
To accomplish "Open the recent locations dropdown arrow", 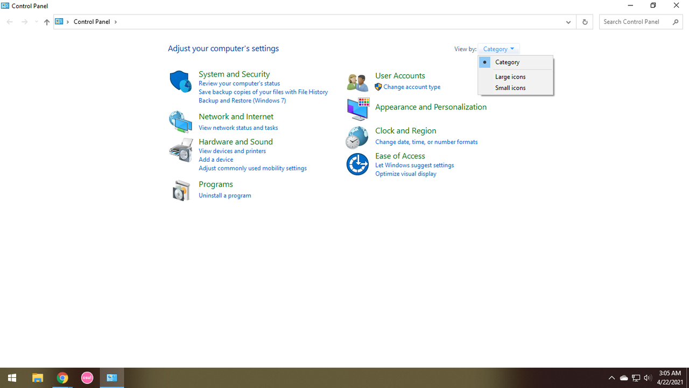I will [36, 22].
